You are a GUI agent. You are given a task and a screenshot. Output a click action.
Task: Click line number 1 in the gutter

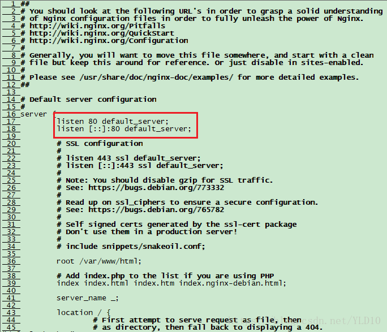point(13,4)
